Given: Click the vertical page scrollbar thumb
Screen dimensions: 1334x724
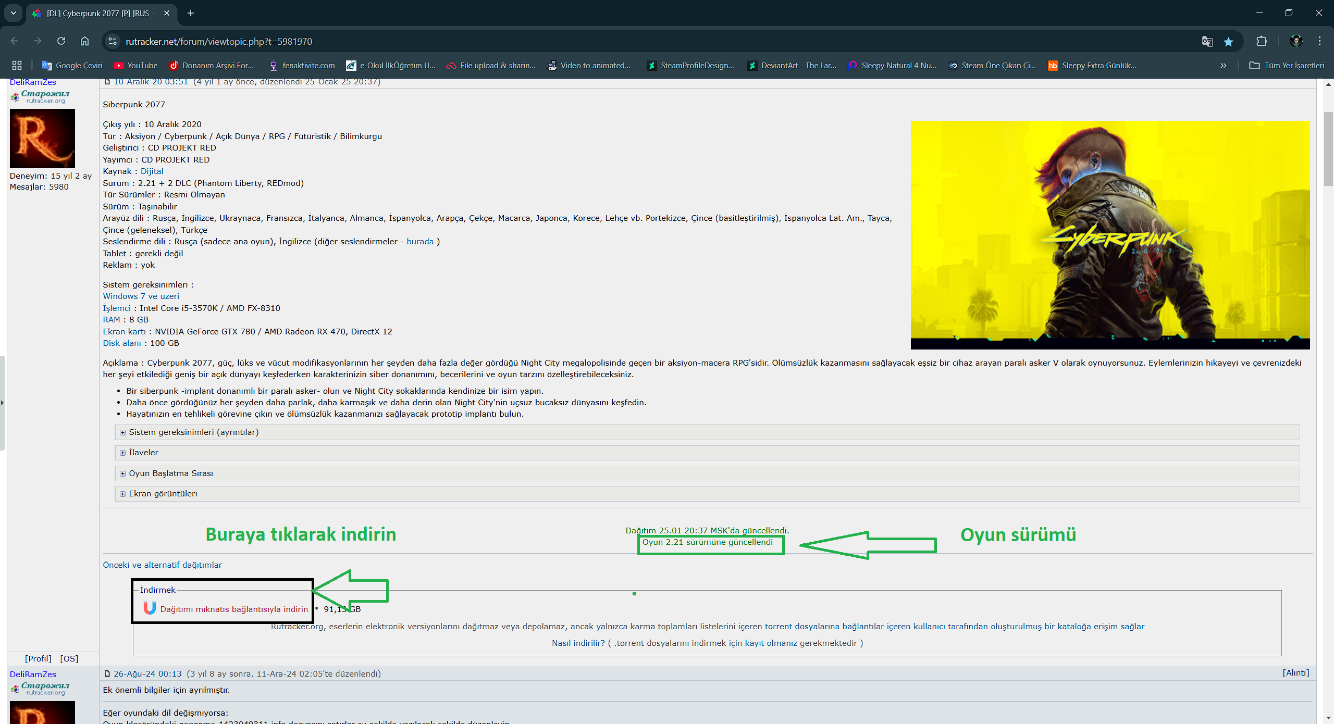Looking at the screenshot, I should pos(1328,148).
